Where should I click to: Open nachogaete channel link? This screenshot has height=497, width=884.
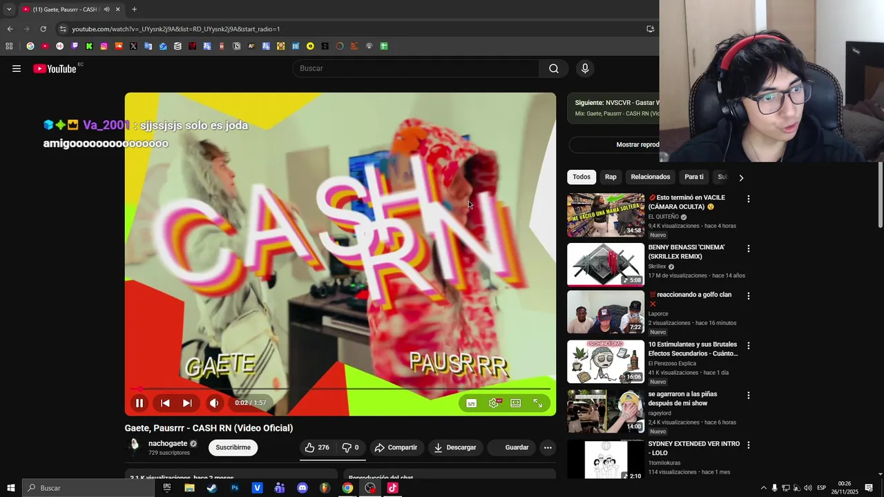pos(168,444)
